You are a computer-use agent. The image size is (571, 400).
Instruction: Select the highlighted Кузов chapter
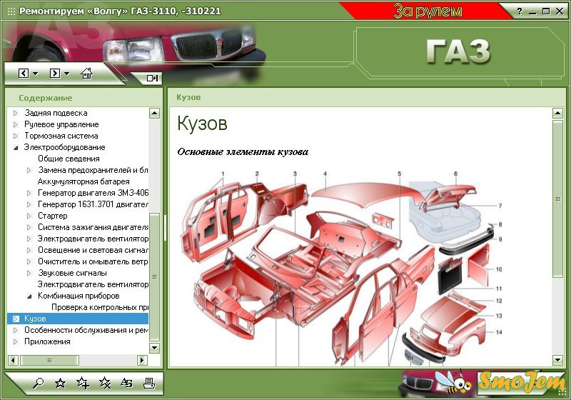pos(78,319)
